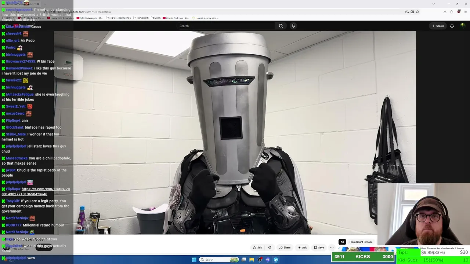Expand the browser tab list chevron
The width and height of the screenshot is (470, 264).
click(434, 4)
